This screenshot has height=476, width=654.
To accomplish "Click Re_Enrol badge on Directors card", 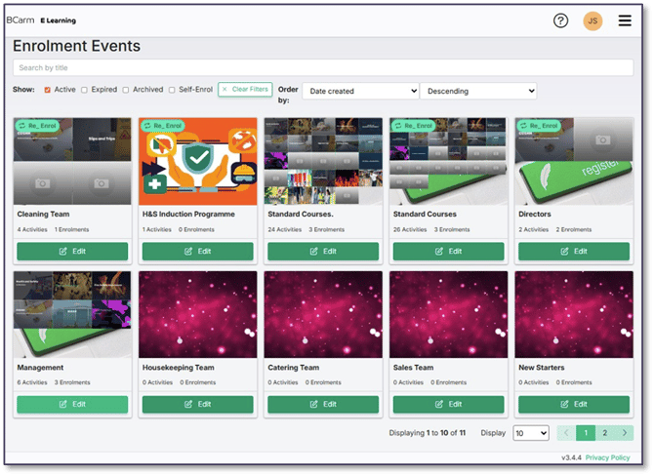I will pos(539,126).
